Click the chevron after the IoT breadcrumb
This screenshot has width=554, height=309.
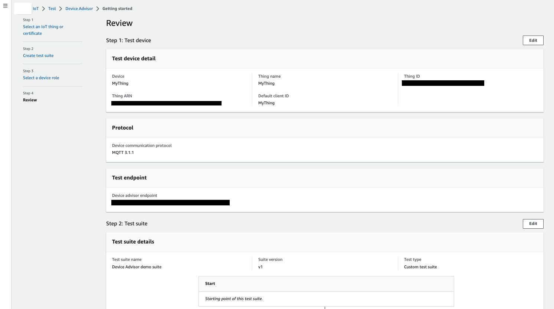(x=43, y=9)
